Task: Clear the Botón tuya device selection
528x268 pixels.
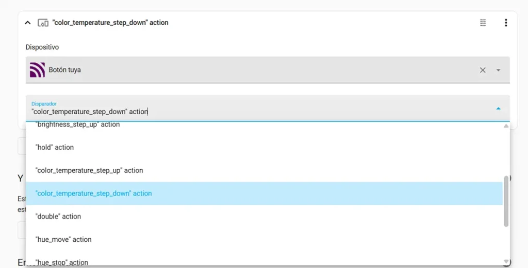Action: coord(483,70)
